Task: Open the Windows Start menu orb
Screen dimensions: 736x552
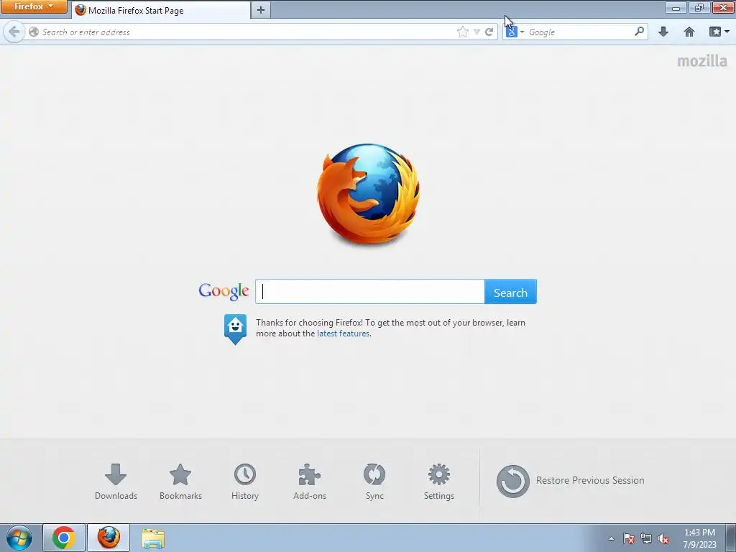Action: click(19, 538)
